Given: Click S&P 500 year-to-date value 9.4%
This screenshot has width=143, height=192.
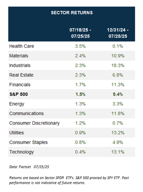Looking at the screenshot, I should pos(118,94).
